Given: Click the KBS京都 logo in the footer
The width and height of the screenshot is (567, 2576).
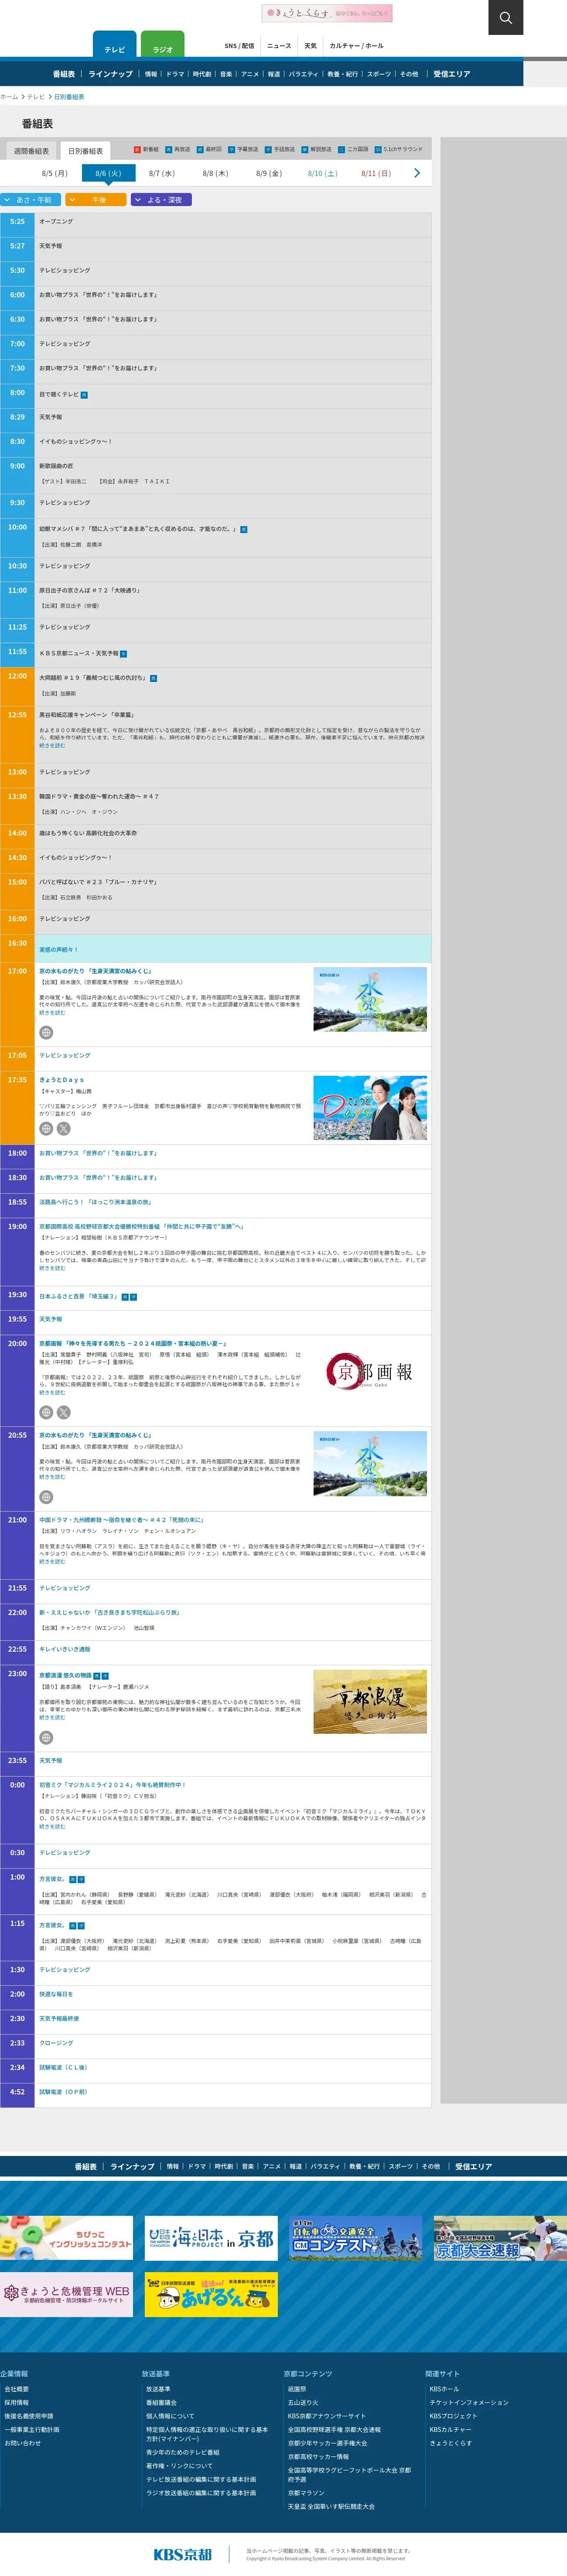Looking at the screenshot, I should [x=183, y=2553].
